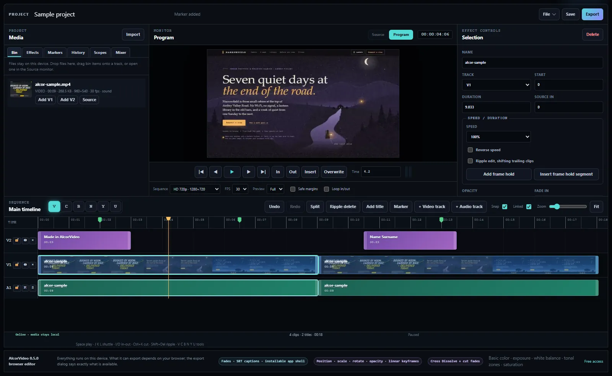Click the Export button
This screenshot has height=376, width=612.
pos(592,14)
